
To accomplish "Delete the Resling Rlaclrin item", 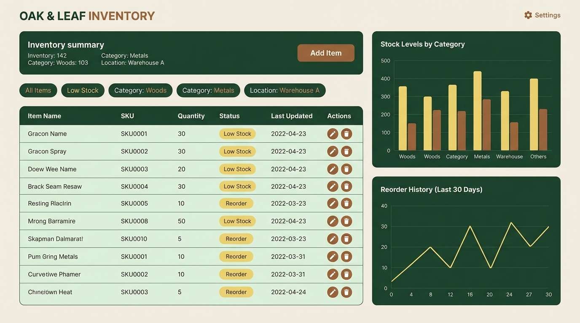I will click(x=346, y=203).
